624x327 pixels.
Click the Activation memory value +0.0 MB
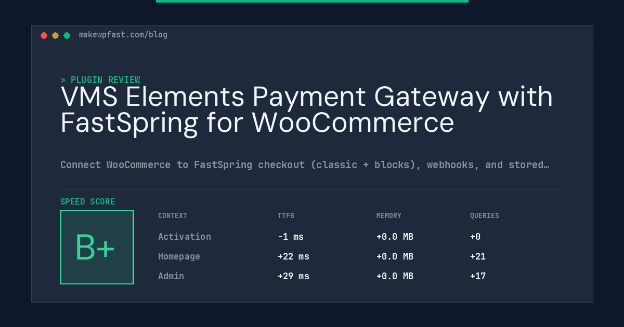(x=395, y=237)
